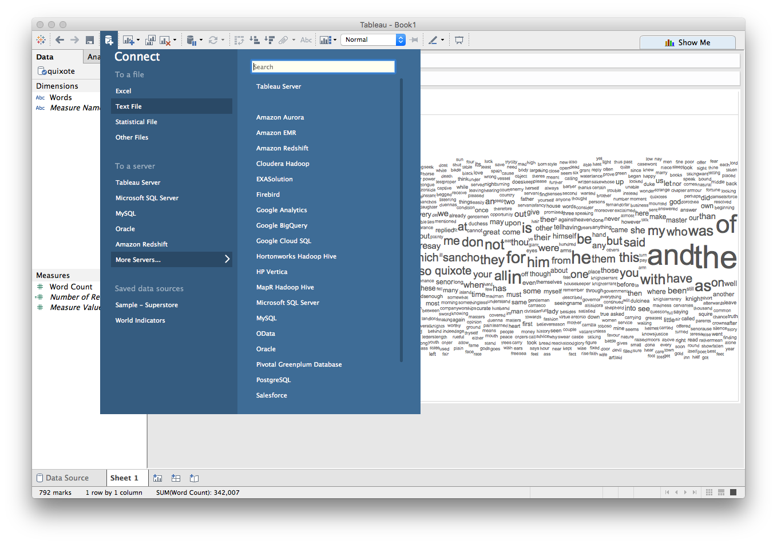Click the Highlight pen icon
This screenshot has width=777, height=544.
tap(433, 40)
